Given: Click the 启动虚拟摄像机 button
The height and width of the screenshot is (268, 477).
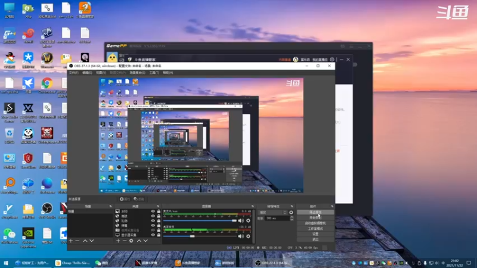Looking at the screenshot, I should pos(315,223).
